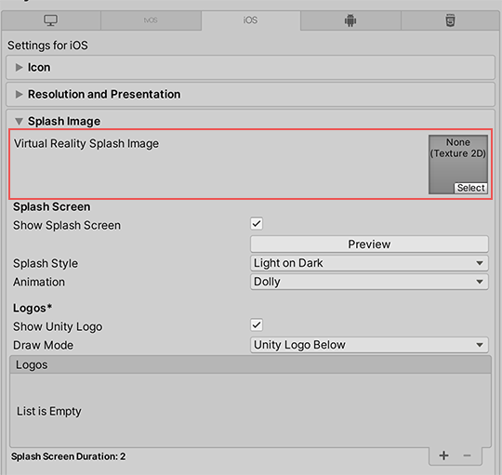Click the Show Splash Screen label

67,225
